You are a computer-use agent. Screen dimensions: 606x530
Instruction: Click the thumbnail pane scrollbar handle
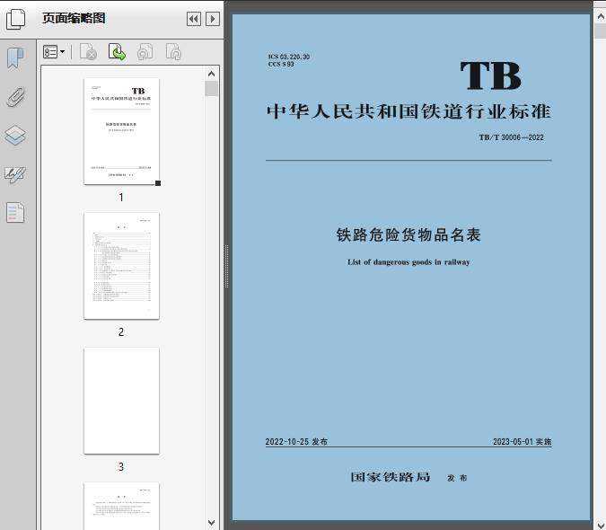coord(211,89)
